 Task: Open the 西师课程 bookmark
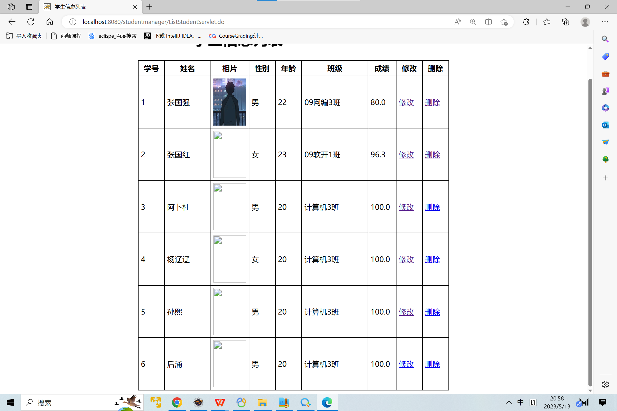(66, 36)
